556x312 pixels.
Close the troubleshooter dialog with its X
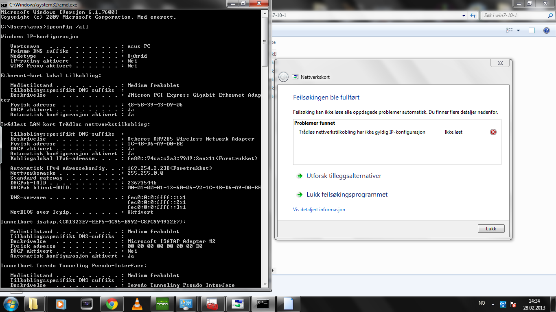(500, 63)
